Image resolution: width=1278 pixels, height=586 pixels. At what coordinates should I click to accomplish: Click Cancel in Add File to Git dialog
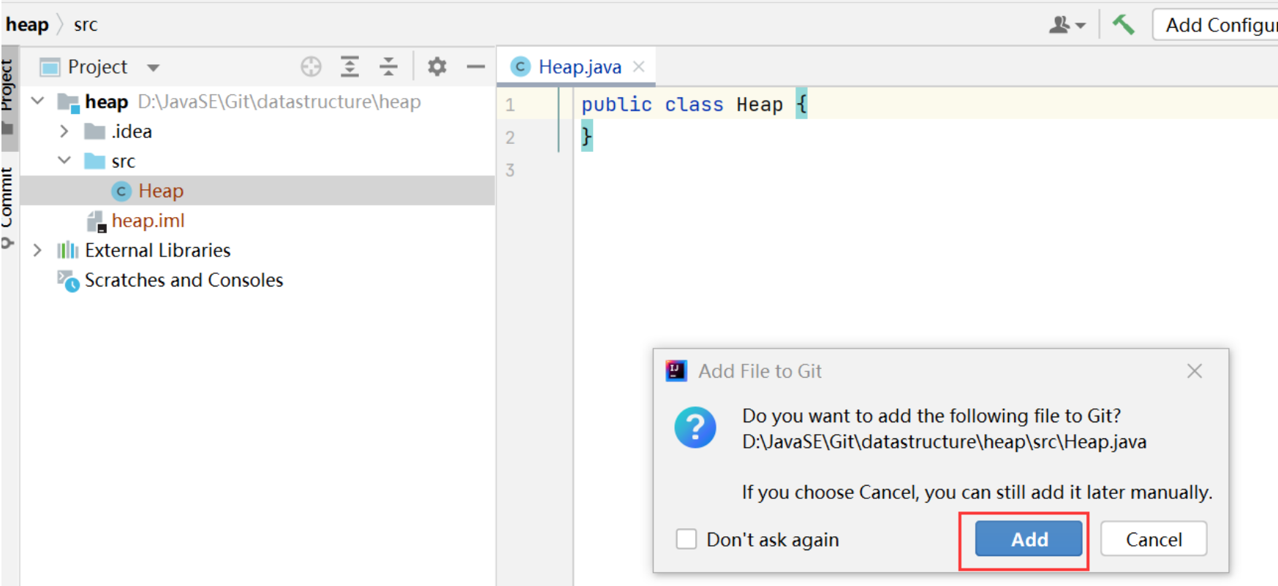point(1153,539)
